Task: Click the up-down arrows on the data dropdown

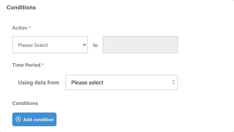Action: point(173,82)
